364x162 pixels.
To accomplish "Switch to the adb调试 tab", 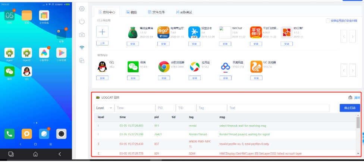I will 184,12.
